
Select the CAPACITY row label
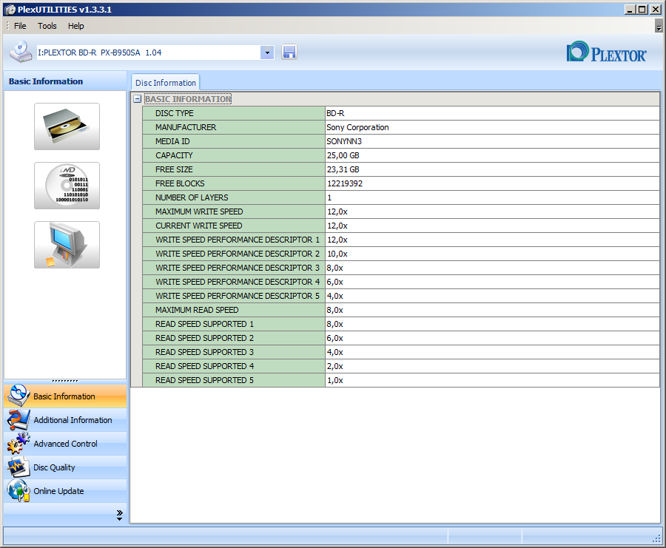pyautogui.click(x=174, y=155)
